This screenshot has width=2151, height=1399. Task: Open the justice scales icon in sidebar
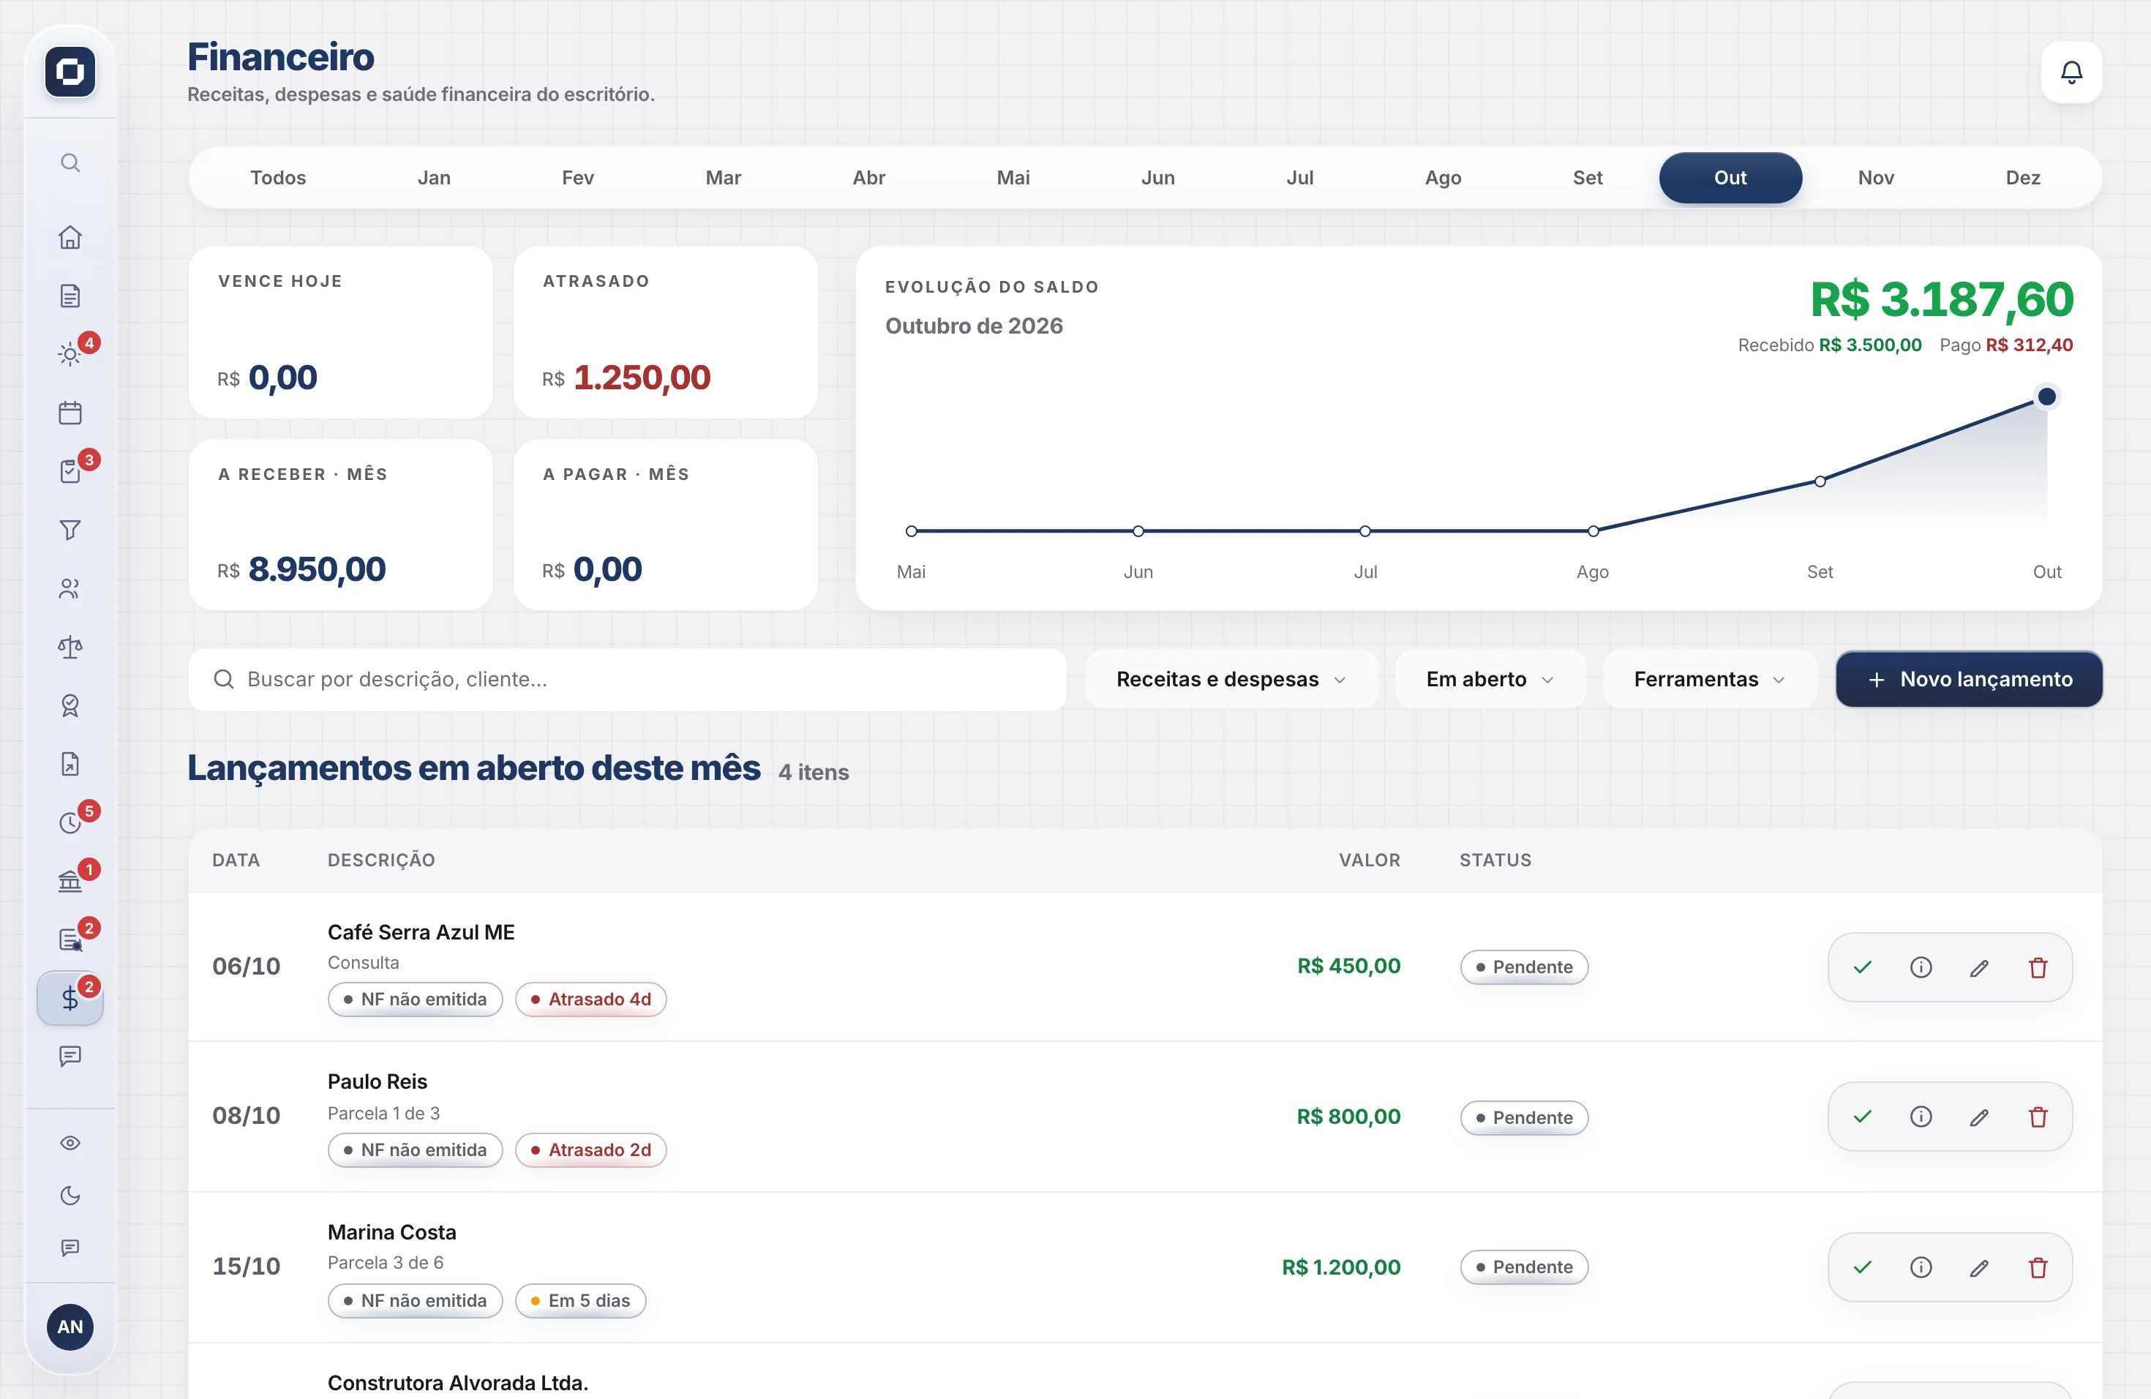coord(70,647)
